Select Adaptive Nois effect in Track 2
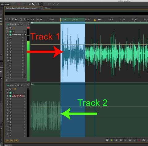 (18, 96)
